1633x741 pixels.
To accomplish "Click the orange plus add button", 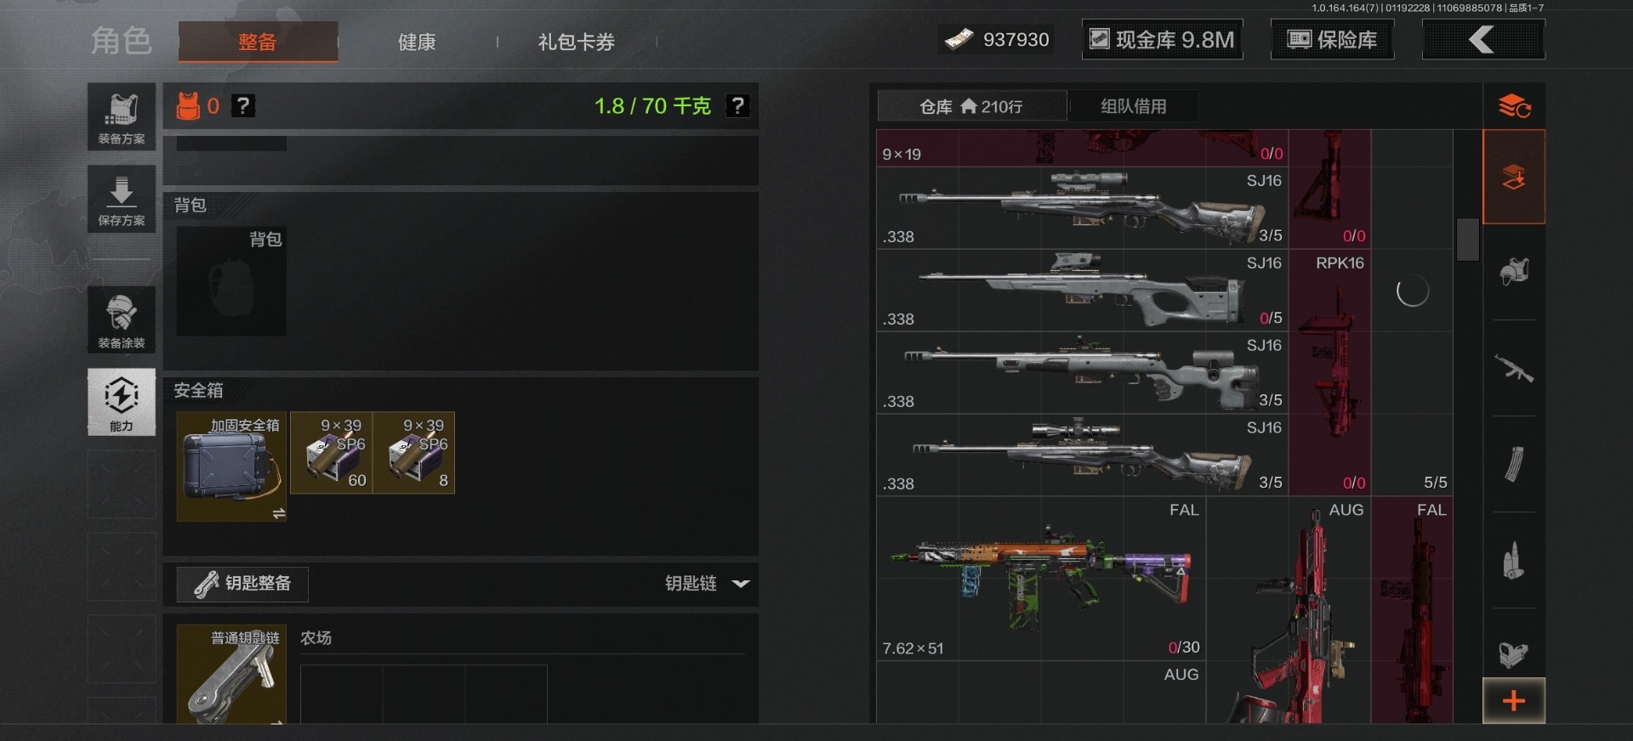I will 1513,701.
